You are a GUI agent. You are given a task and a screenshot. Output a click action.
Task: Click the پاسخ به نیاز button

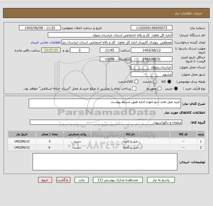(161, 180)
